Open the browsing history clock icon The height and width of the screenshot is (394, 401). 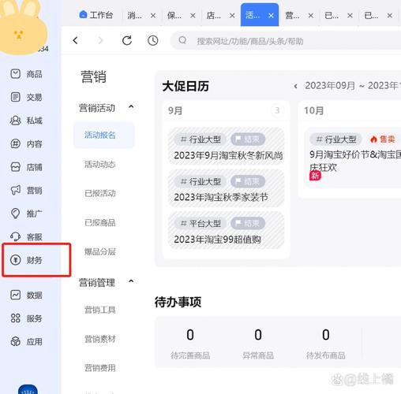pyautogui.click(x=153, y=40)
